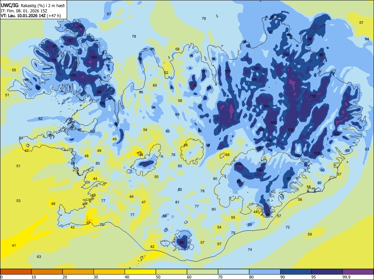Click the dark orange 0–10 legend swatch
This screenshot has width=374, height=280.
16,272
